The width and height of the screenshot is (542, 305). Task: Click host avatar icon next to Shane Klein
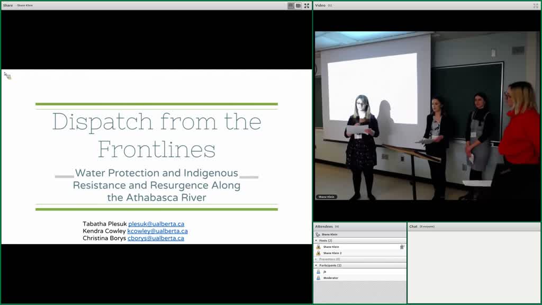pyautogui.click(x=318, y=247)
